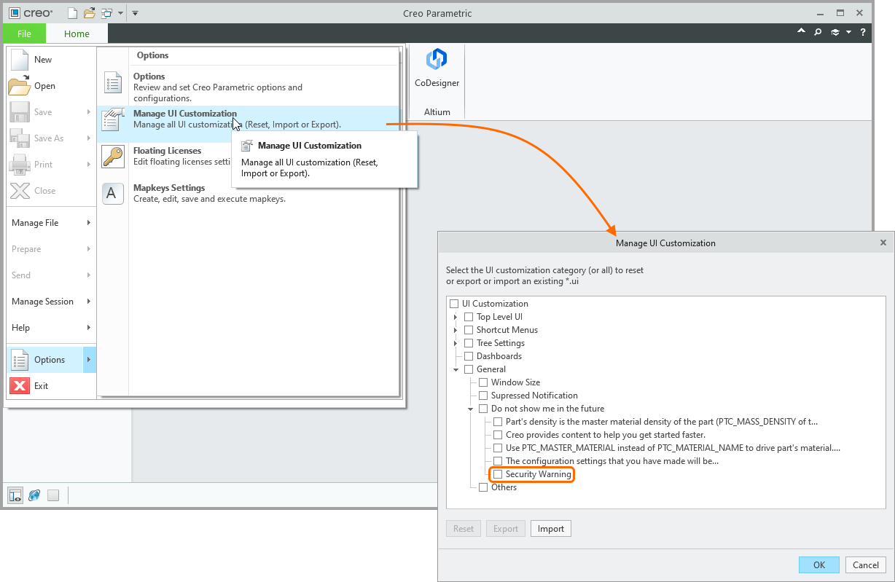Click the blank square icon in status bar
The height and width of the screenshot is (582, 895).
pos(53,495)
